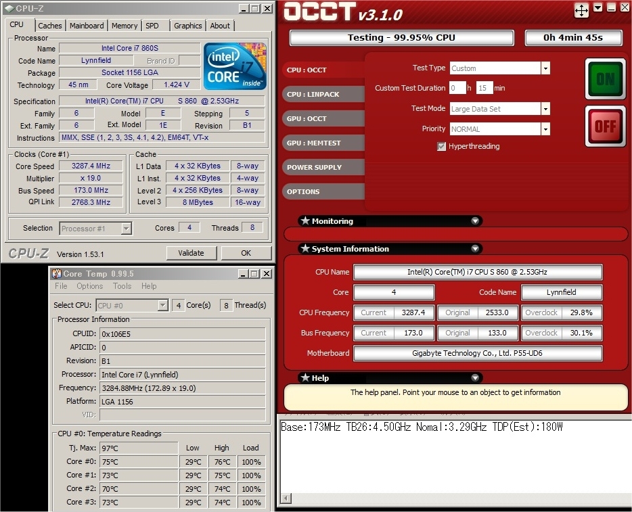632x512 pixels.
Task: Open the Tools menu in Core Temp
Action: [x=122, y=286]
